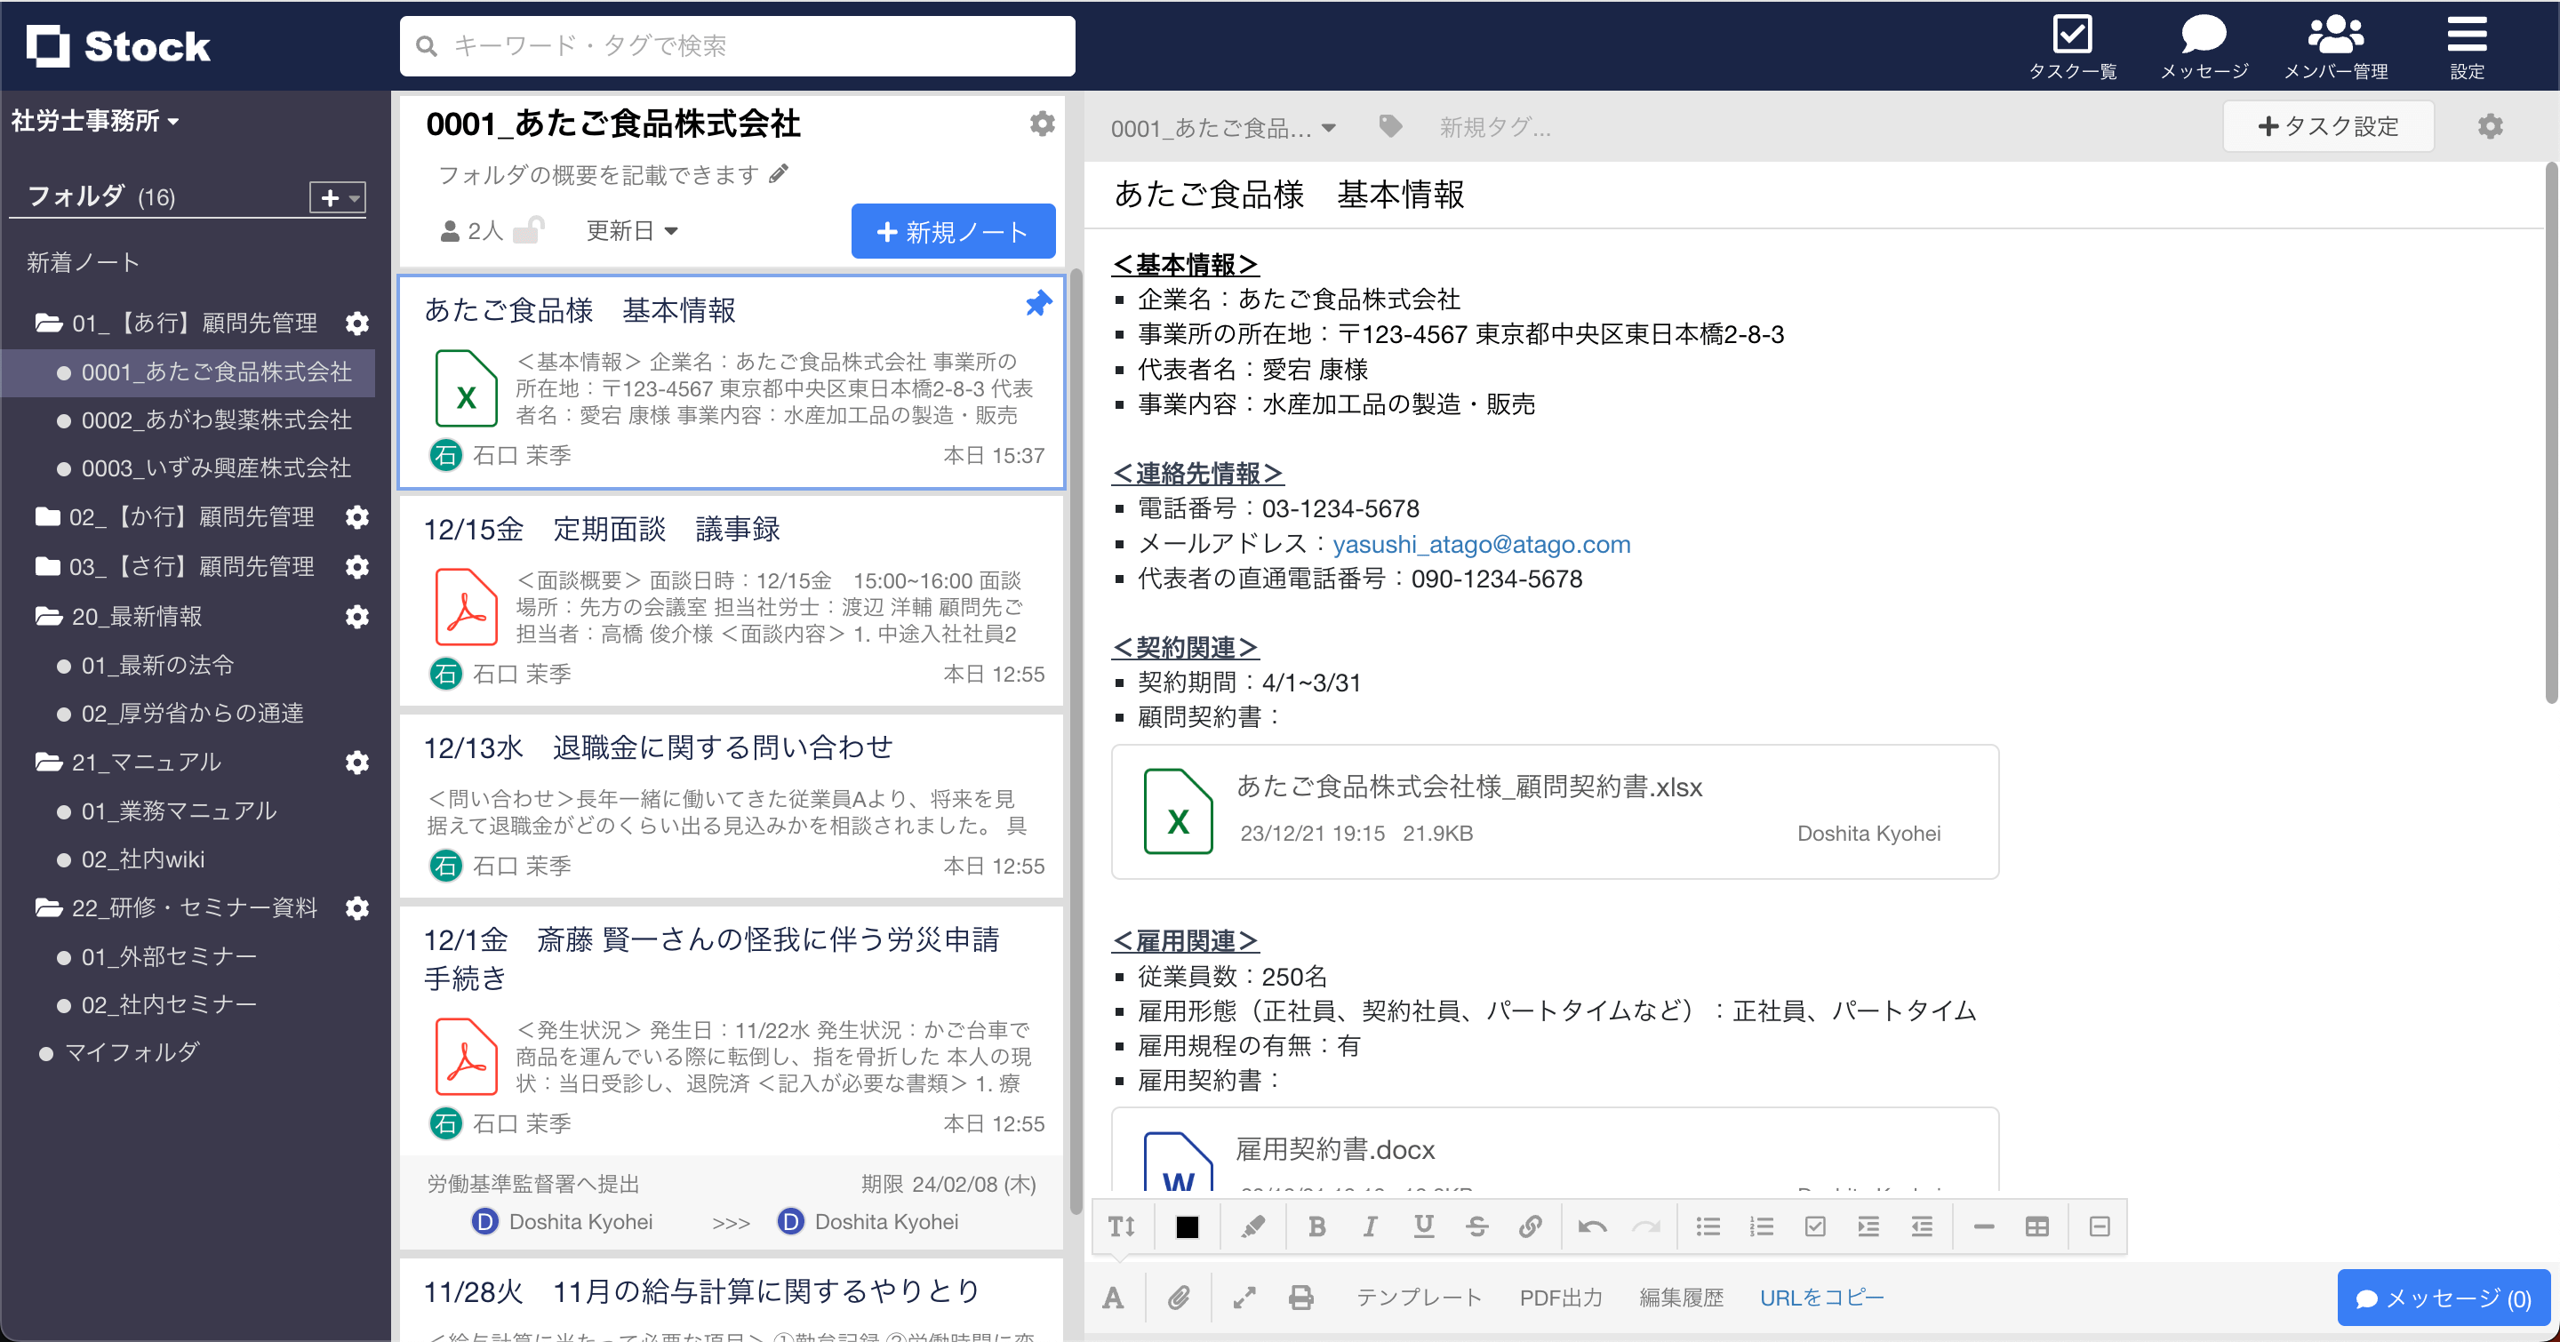Unpin the あたご食品様 基本情報 note
Image resolution: width=2560 pixels, height=1342 pixels.
1036,304
